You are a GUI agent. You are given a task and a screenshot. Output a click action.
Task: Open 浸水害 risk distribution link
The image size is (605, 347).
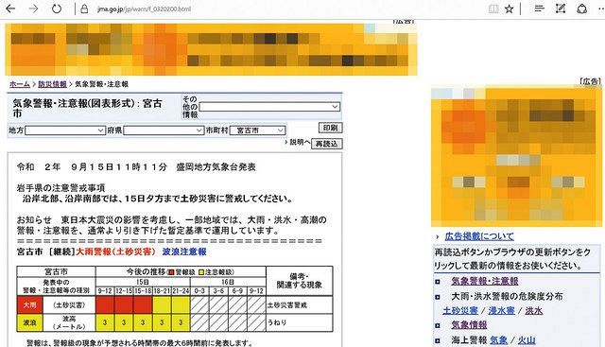click(501, 310)
